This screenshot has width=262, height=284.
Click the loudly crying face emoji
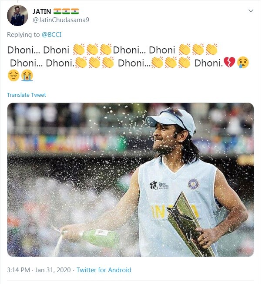click(27, 76)
